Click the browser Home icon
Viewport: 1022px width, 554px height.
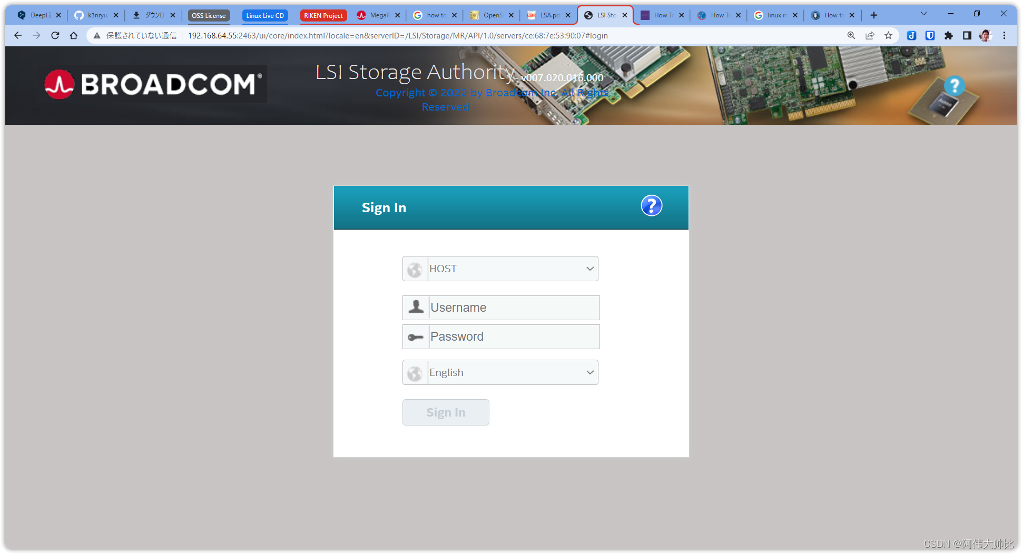(74, 35)
